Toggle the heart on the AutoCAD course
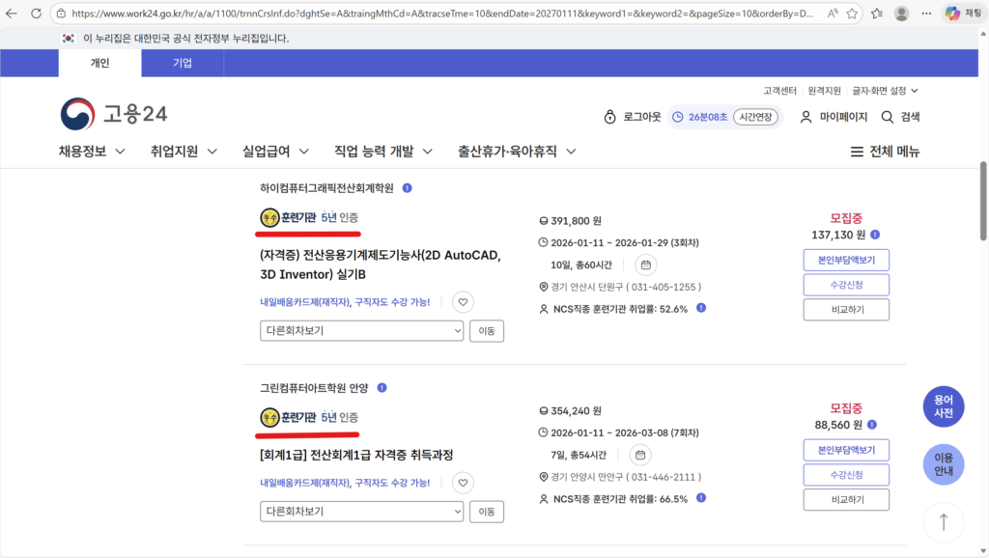 (463, 301)
